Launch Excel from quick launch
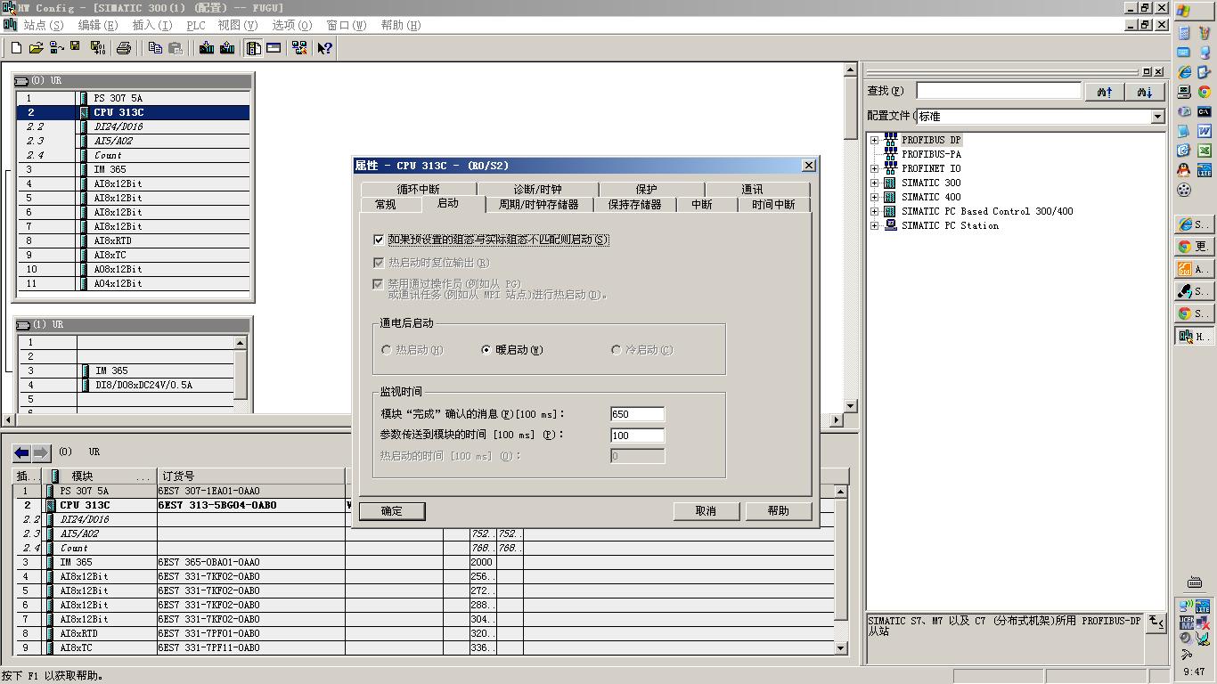The width and height of the screenshot is (1217, 684). click(1204, 151)
